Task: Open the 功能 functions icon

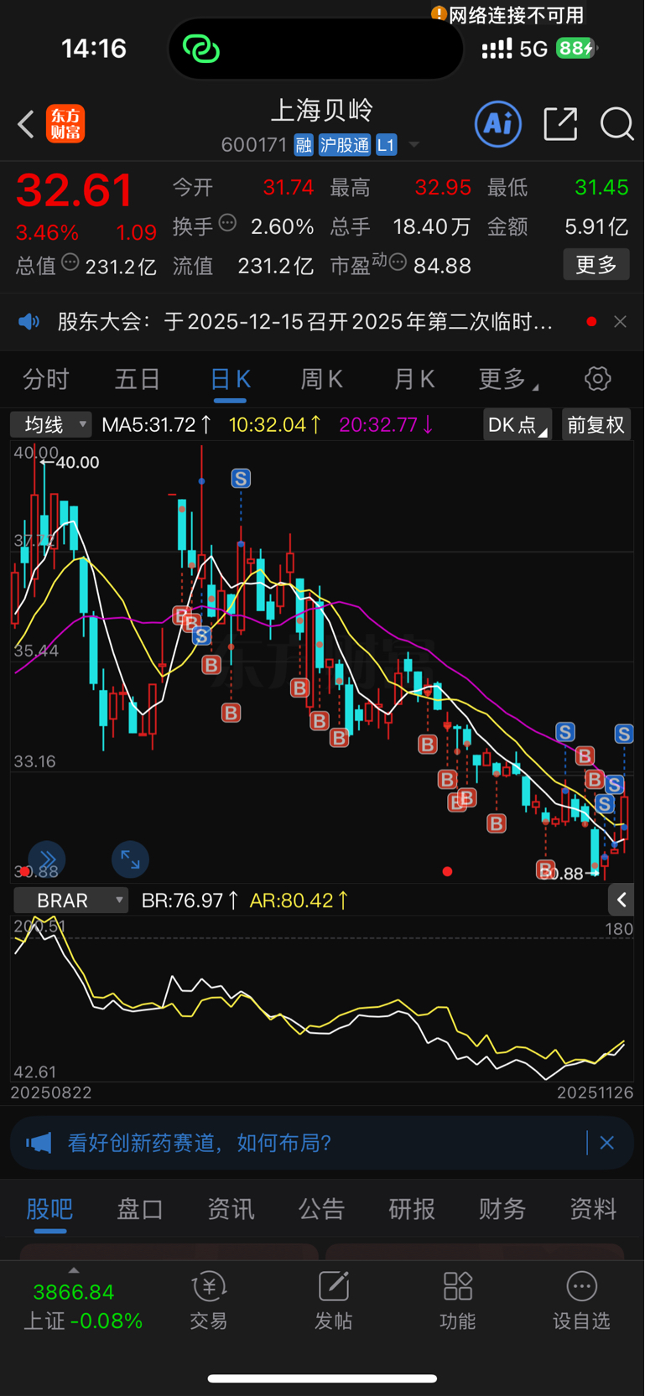Action: point(458,1286)
